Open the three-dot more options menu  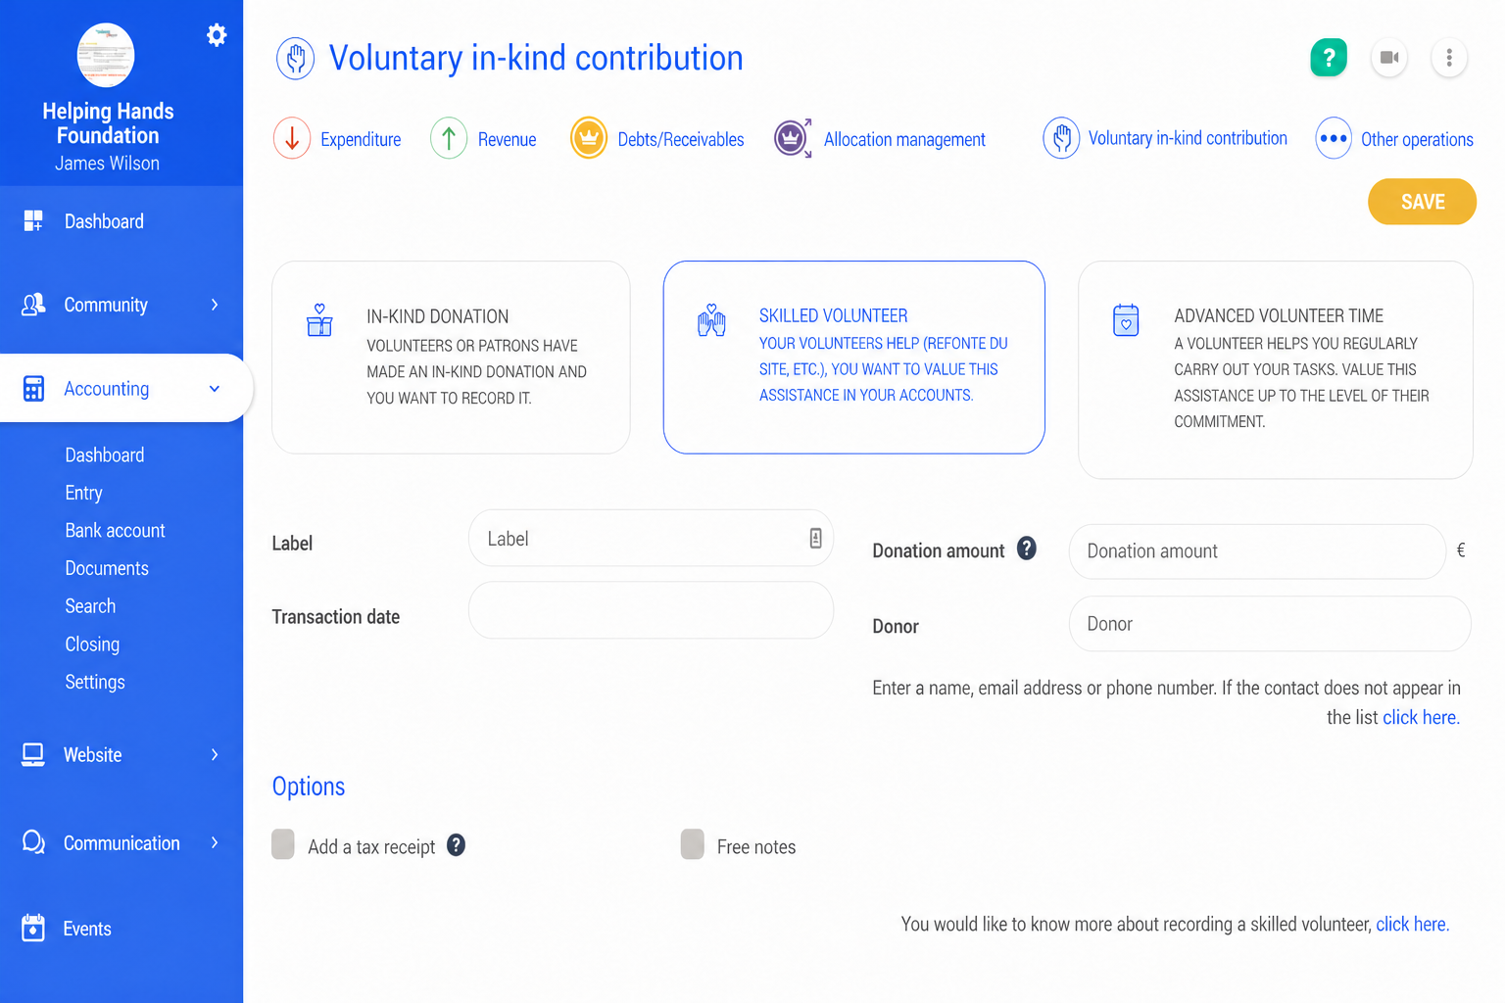(1449, 58)
